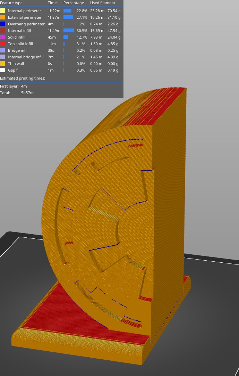This screenshot has width=239, height=376.
Task: Click the External perimeter orange color swatch
Action: point(3,17)
